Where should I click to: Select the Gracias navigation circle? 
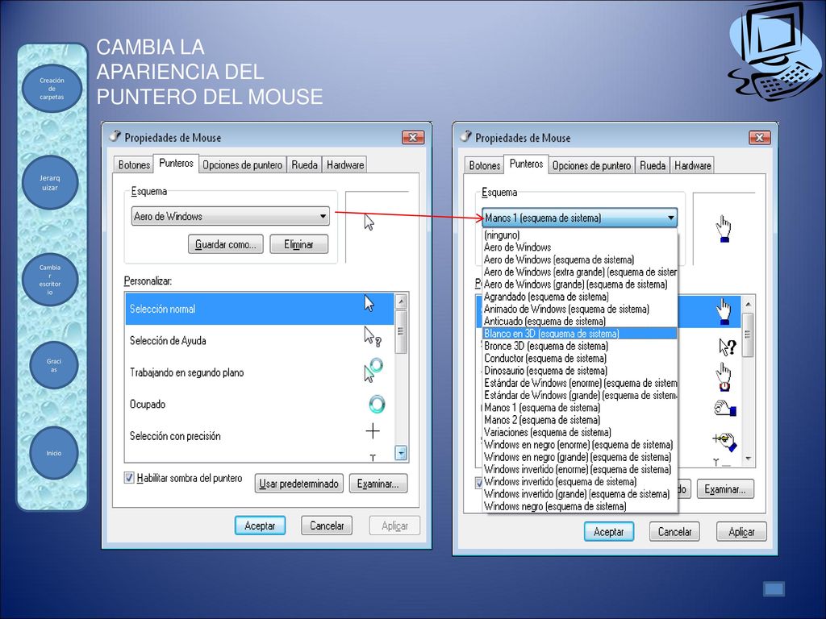(54, 365)
